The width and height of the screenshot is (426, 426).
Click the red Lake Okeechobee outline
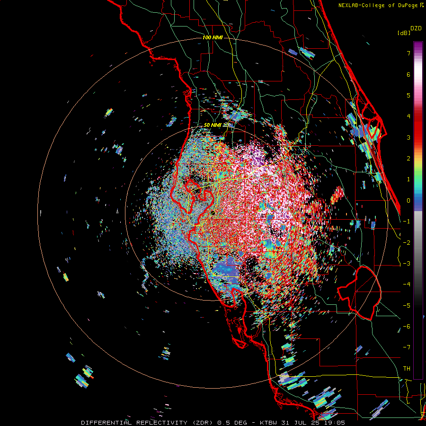pos(359,293)
